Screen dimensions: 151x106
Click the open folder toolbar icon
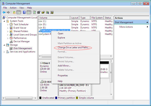pos(43,12)
